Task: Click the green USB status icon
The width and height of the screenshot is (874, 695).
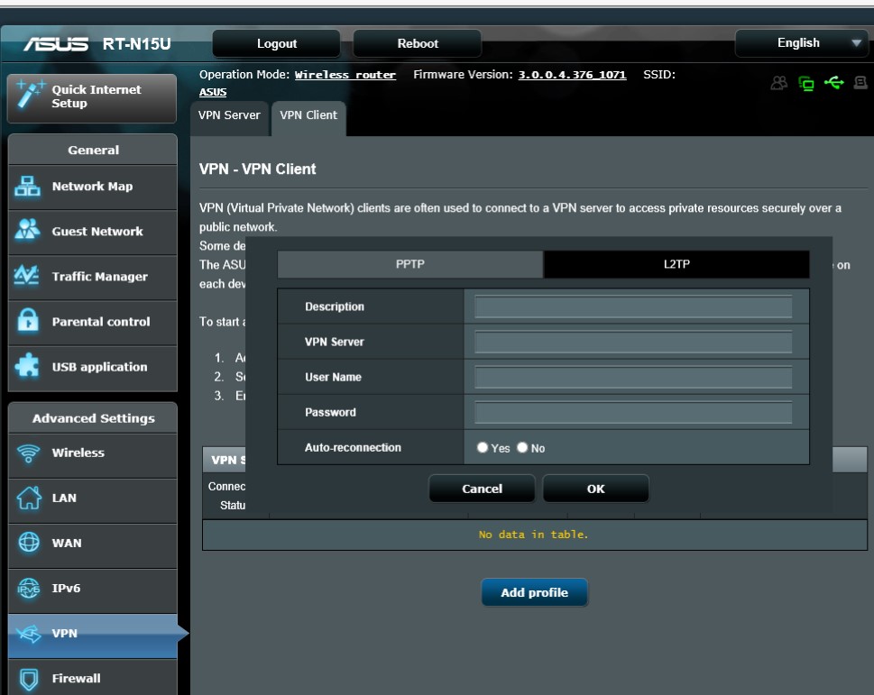Action: (x=833, y=83)
